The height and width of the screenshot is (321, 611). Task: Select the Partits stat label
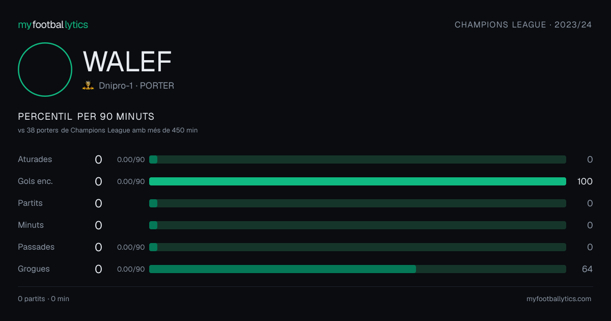[x=30, y=203]
